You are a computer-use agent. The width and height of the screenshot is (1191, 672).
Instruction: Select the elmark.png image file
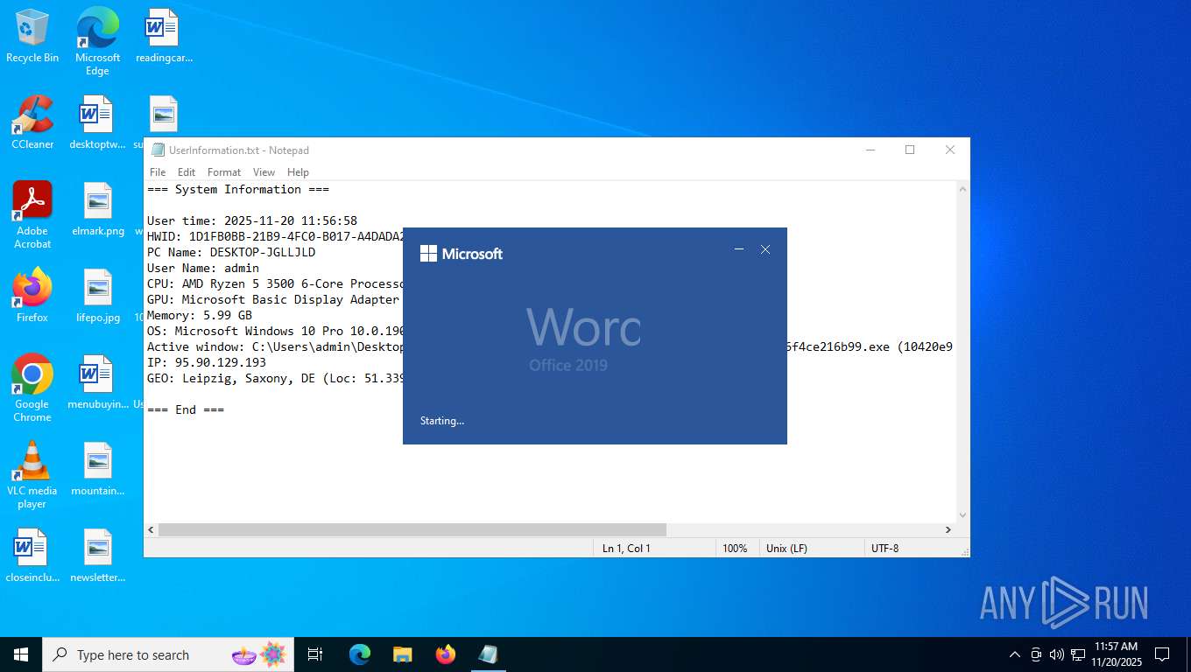click(98, 210)
